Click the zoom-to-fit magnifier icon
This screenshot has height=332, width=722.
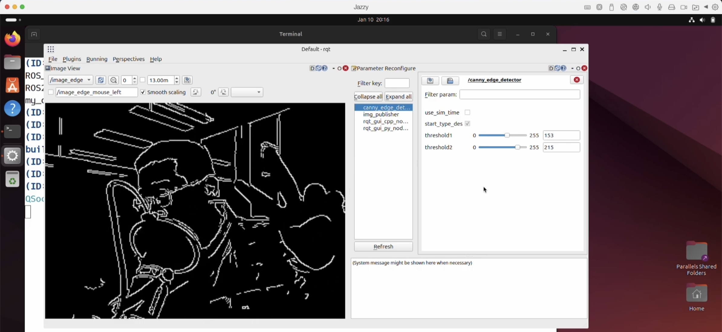pyautogui.click(x=114, y=80)
